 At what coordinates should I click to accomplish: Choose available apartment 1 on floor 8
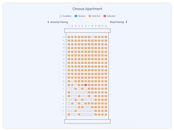[69, 89]
